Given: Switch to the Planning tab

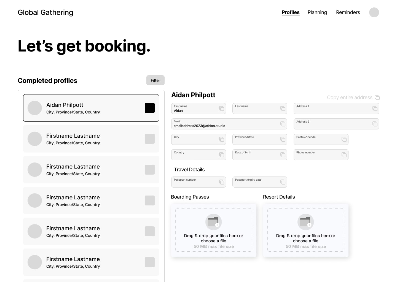Looking at the screenshot, I should coord(317,12).
